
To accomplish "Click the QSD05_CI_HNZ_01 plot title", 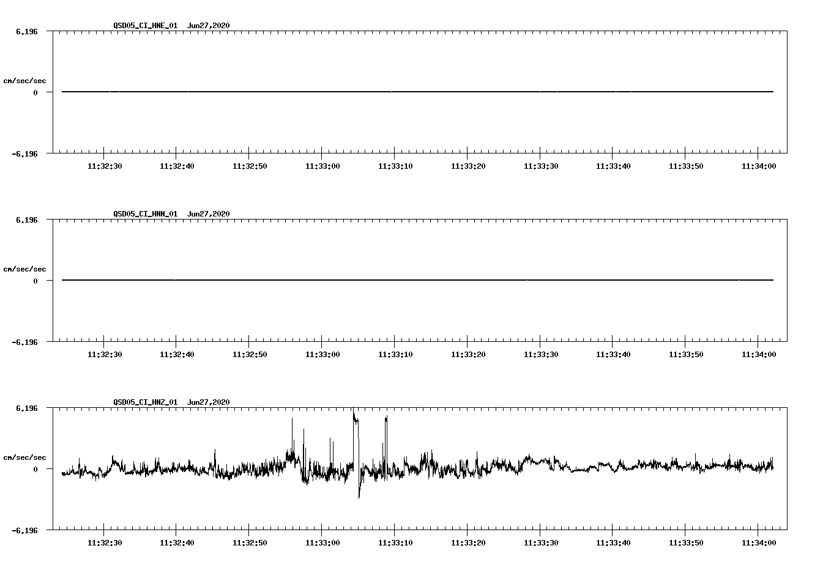I will 171,402.
